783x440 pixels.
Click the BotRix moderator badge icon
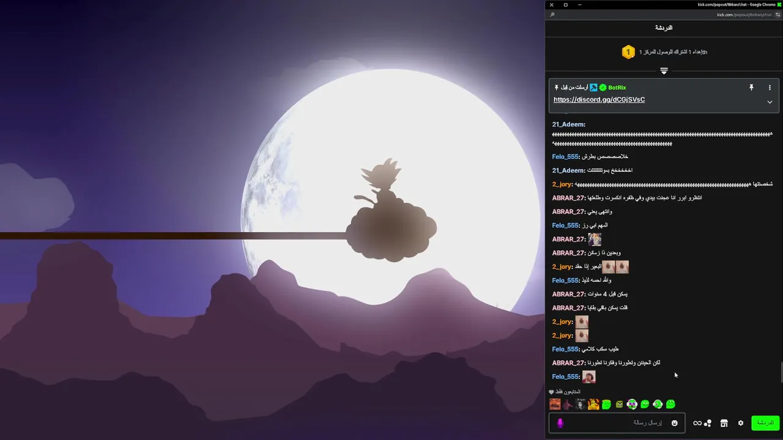click(x=593, y=87)
